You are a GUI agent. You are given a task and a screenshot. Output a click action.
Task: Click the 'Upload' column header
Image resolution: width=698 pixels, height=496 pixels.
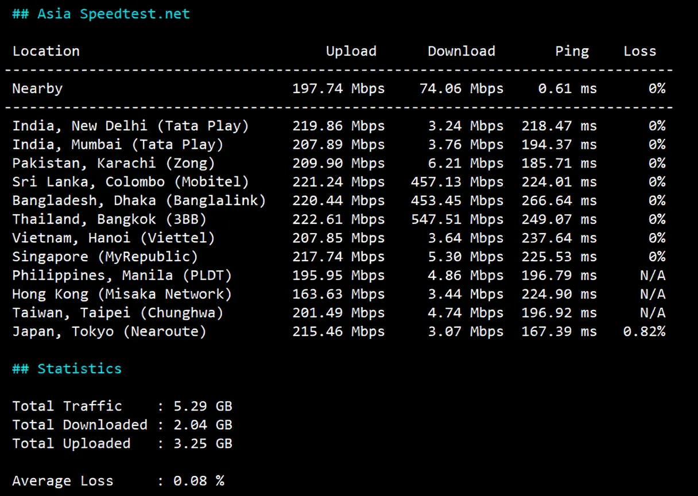351,51
